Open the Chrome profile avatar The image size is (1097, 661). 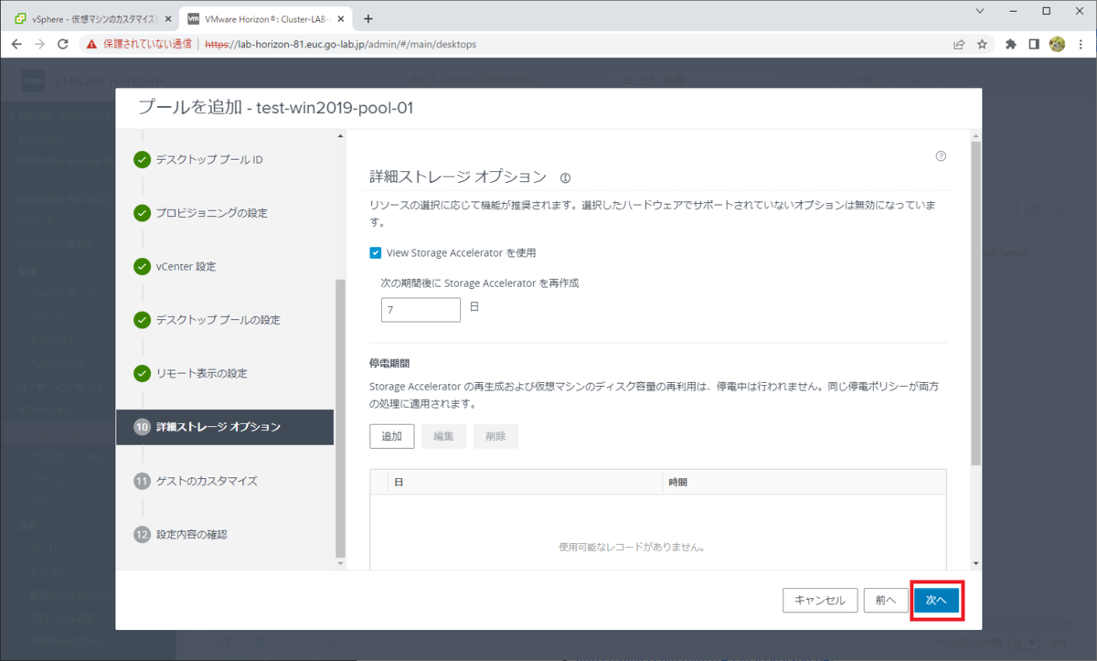coord(1057,44)
